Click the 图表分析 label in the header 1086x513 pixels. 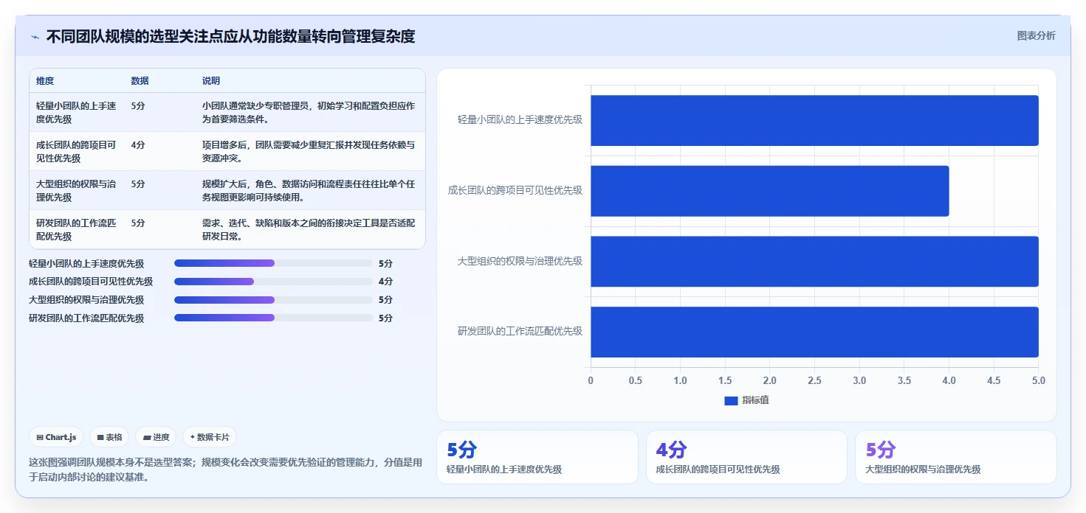[x=1036, y=35]
